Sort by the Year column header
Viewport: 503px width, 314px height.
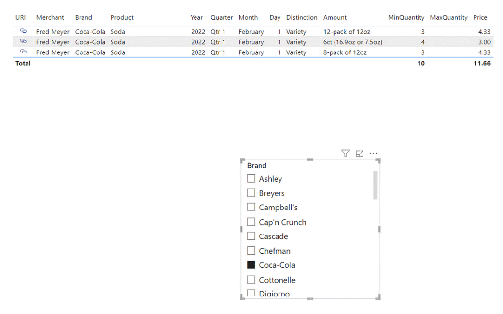pyautogui.click(x=196, y=17)
